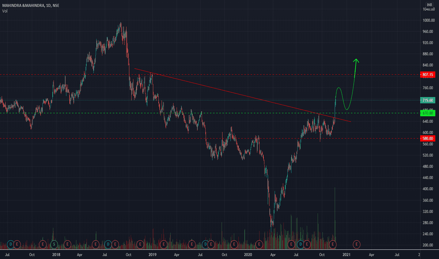The width and height of the screenshot is (439, 259).
Task: Click the 920.00 price axis value
Action: (428, 42)
